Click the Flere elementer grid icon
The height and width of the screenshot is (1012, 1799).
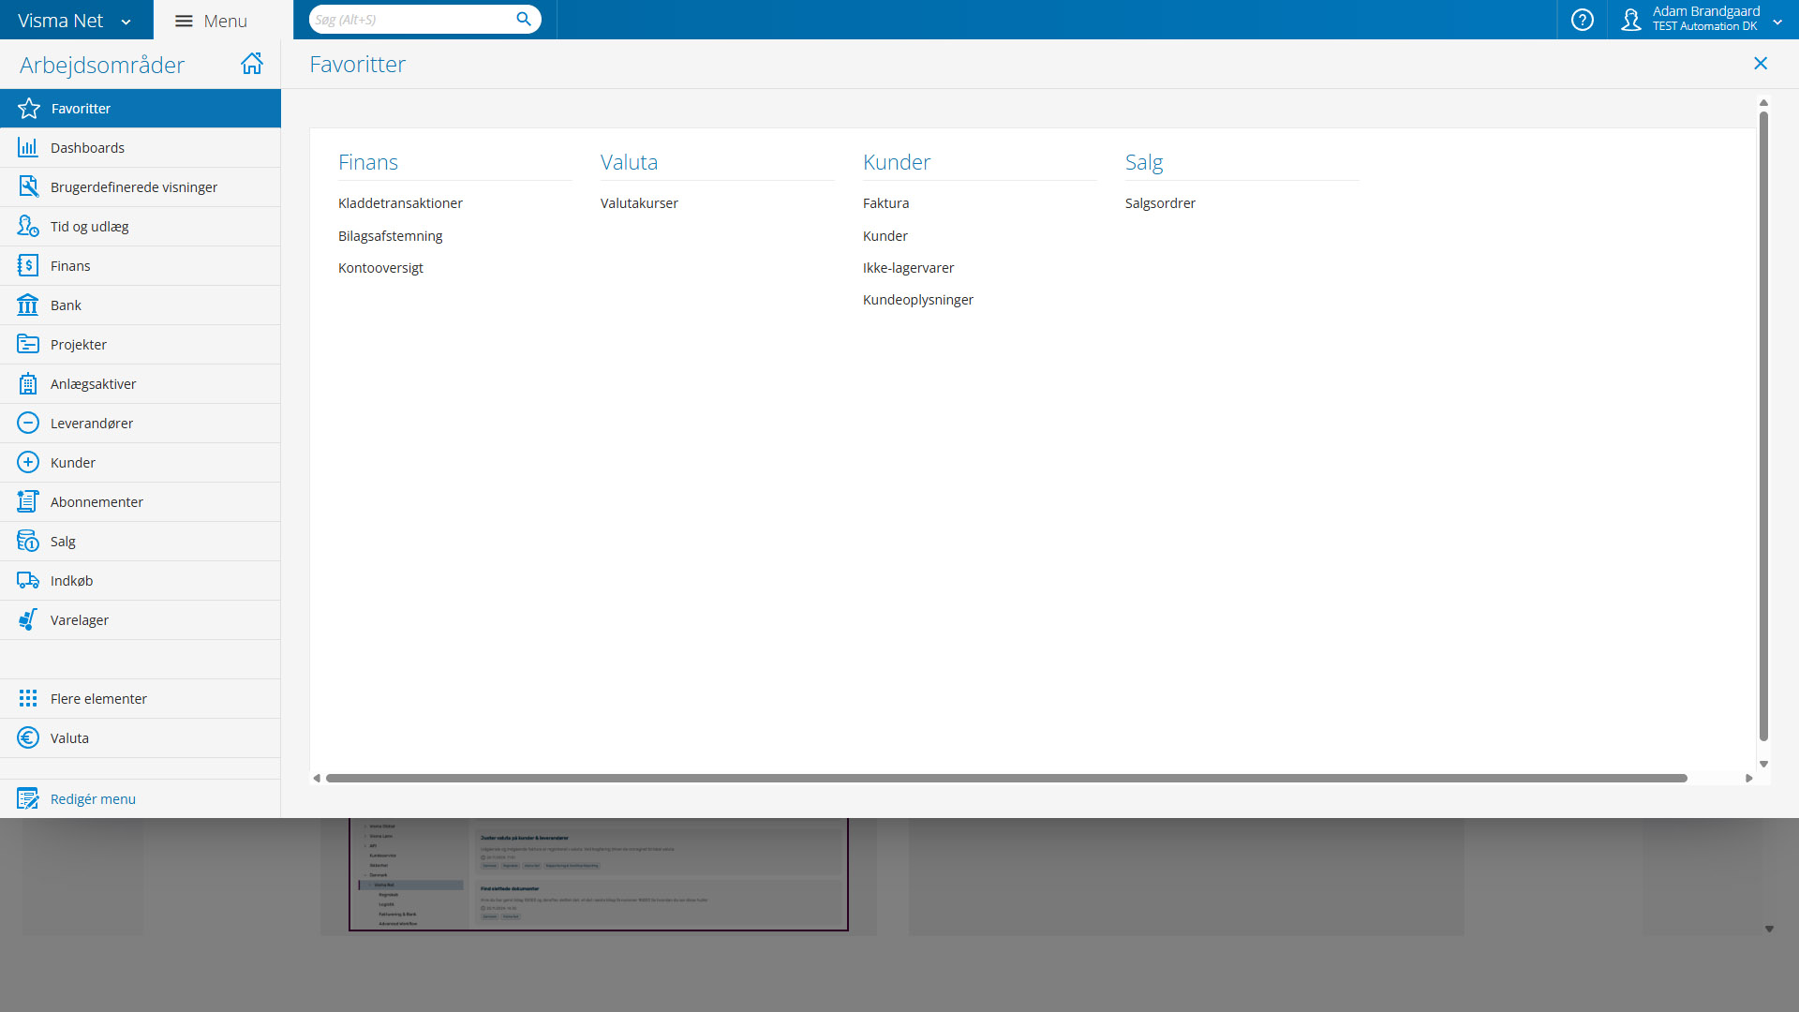[x=28, y=699]
